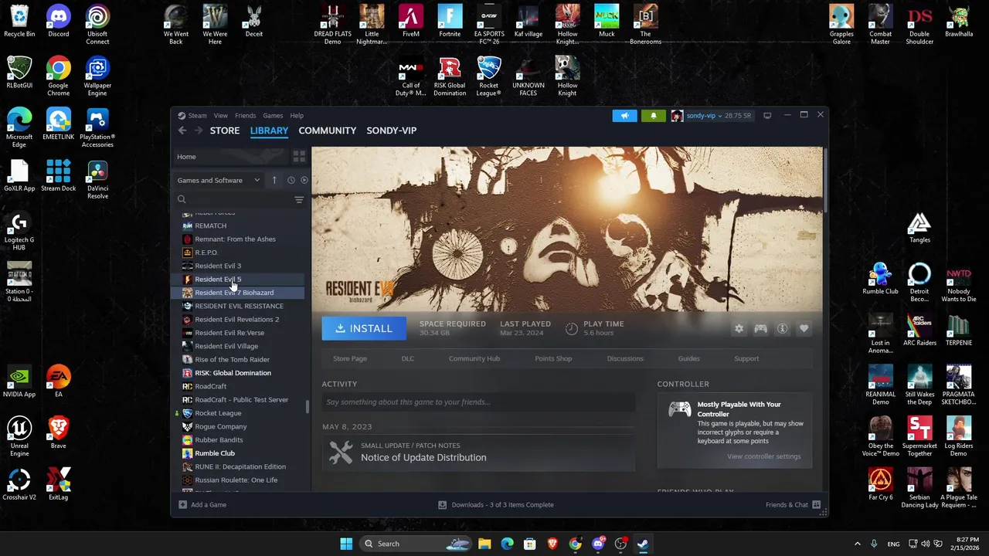Click Windows Start button

pyautogui.click(x=346, y=544)
